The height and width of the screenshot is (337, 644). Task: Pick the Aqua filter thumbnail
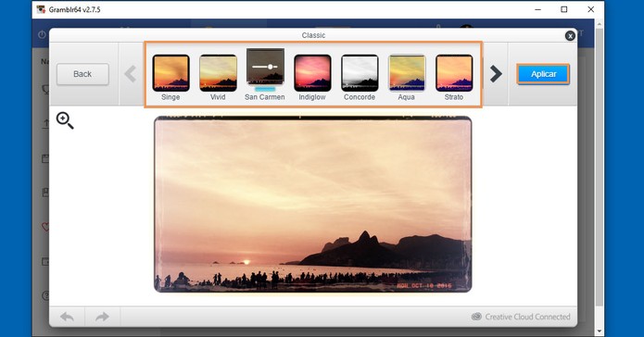[407, 73]
